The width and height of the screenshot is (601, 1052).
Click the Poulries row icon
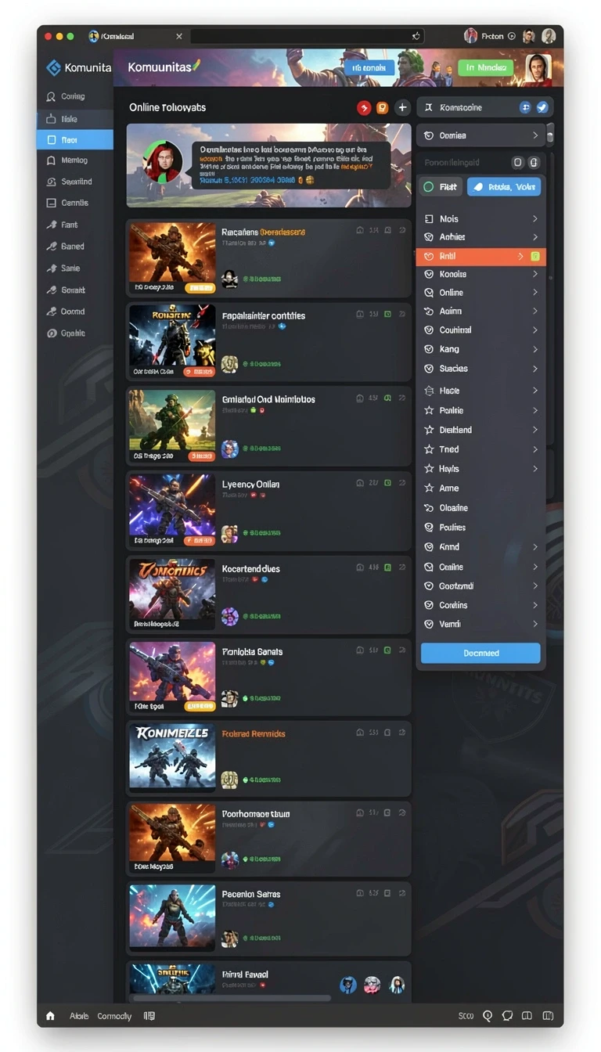point(429,528)
